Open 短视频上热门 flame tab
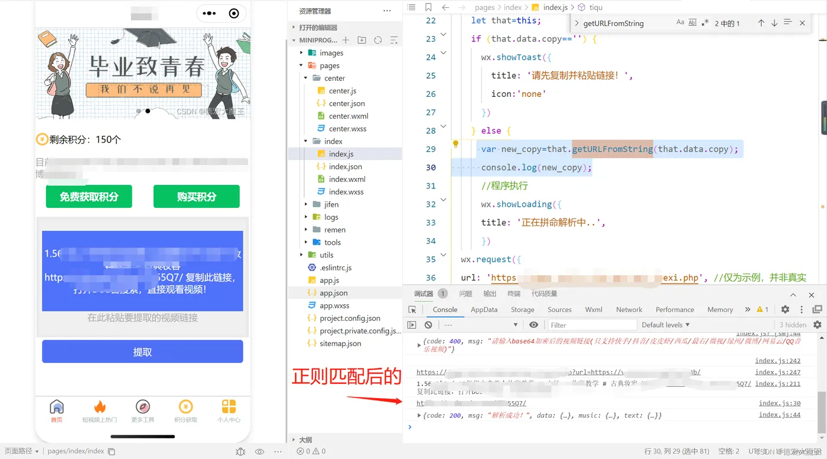Screen dimensions: 827x459 click(x=100, y=411)
